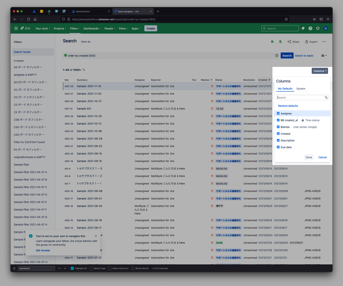This screenshot has height=286, width=343.
Task: Enable Match Case in the find bar
Action: coord(91,268)
